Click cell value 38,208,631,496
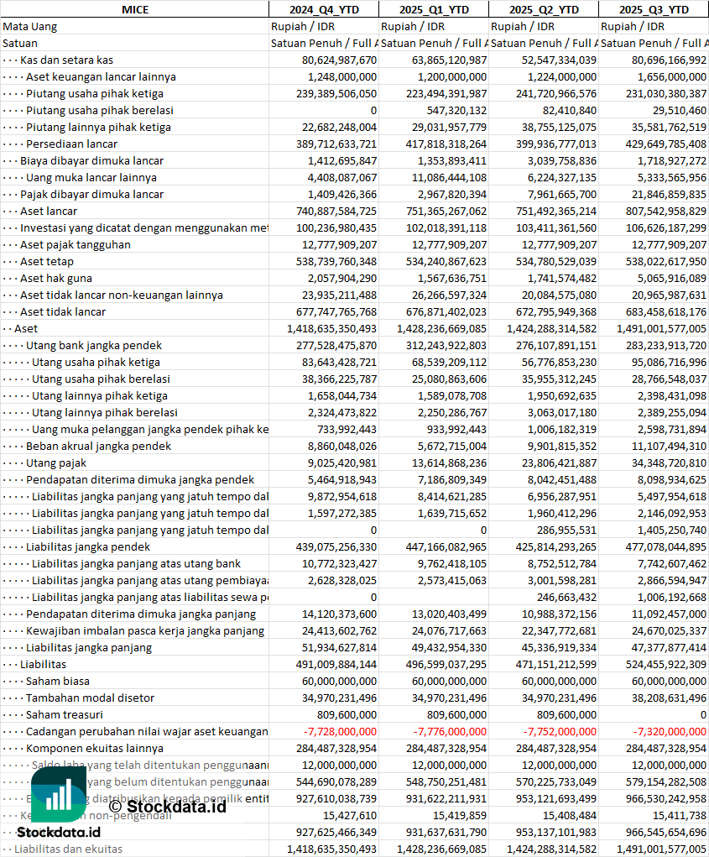 click(x=669, y=698)
